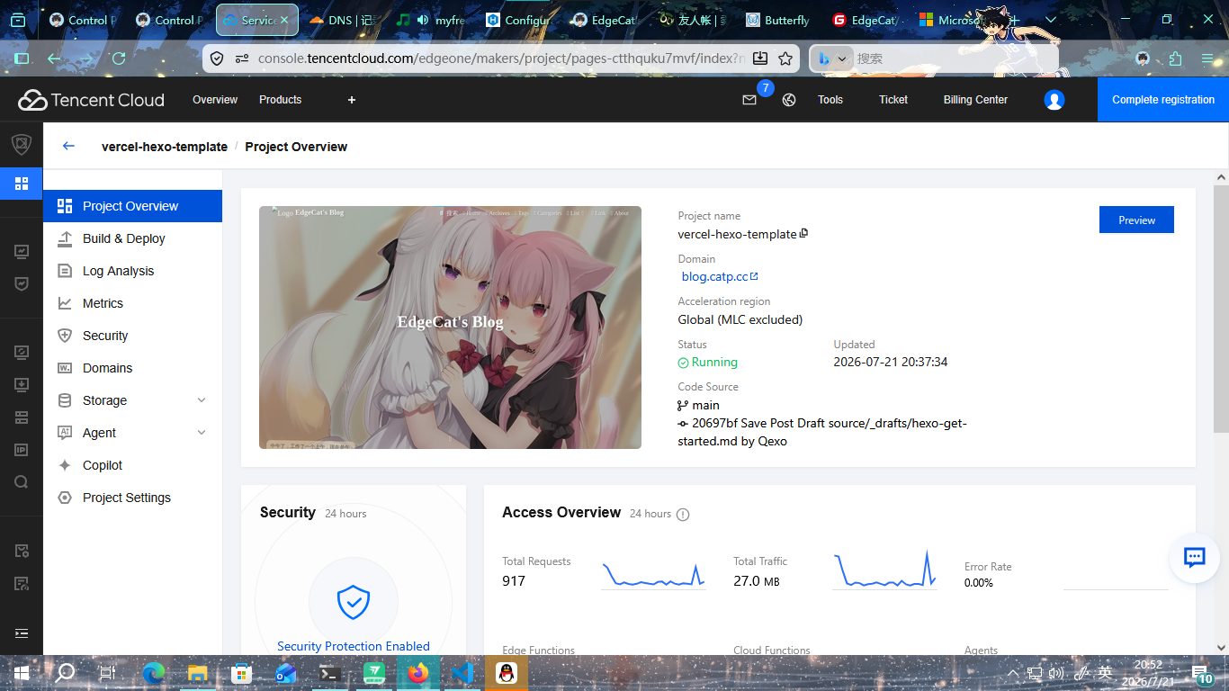
Task: Click the magnifier search icon in dark left rail
Action: coord(22,481)
